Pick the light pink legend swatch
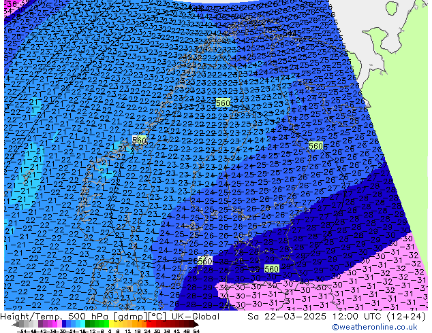 (59, 324)
